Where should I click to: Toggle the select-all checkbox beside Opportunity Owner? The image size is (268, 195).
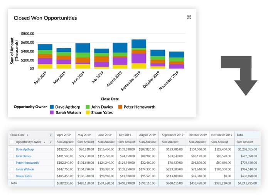coord(12,142)
